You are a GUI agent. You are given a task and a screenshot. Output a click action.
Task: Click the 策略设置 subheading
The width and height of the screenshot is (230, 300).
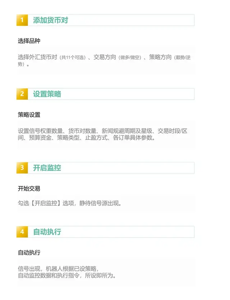29,115
